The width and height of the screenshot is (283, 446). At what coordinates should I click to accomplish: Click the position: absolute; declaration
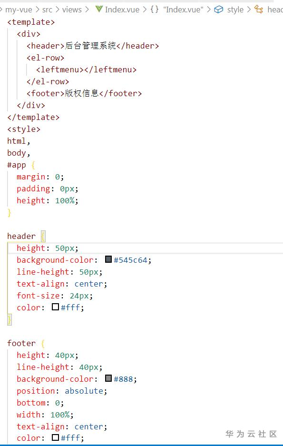[x=62, y=391]
